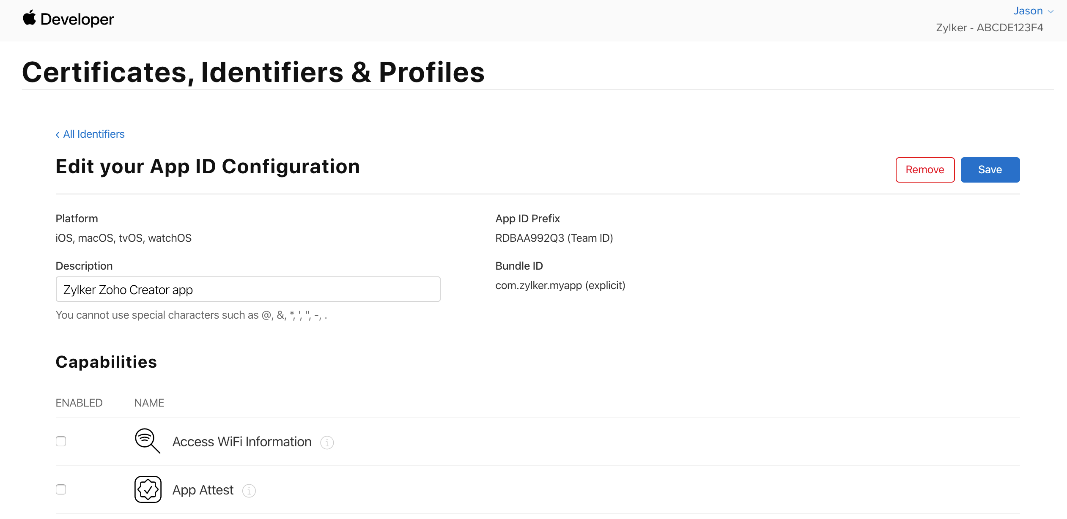
Task: Save the App ID configuration
Action: point(990,169)
